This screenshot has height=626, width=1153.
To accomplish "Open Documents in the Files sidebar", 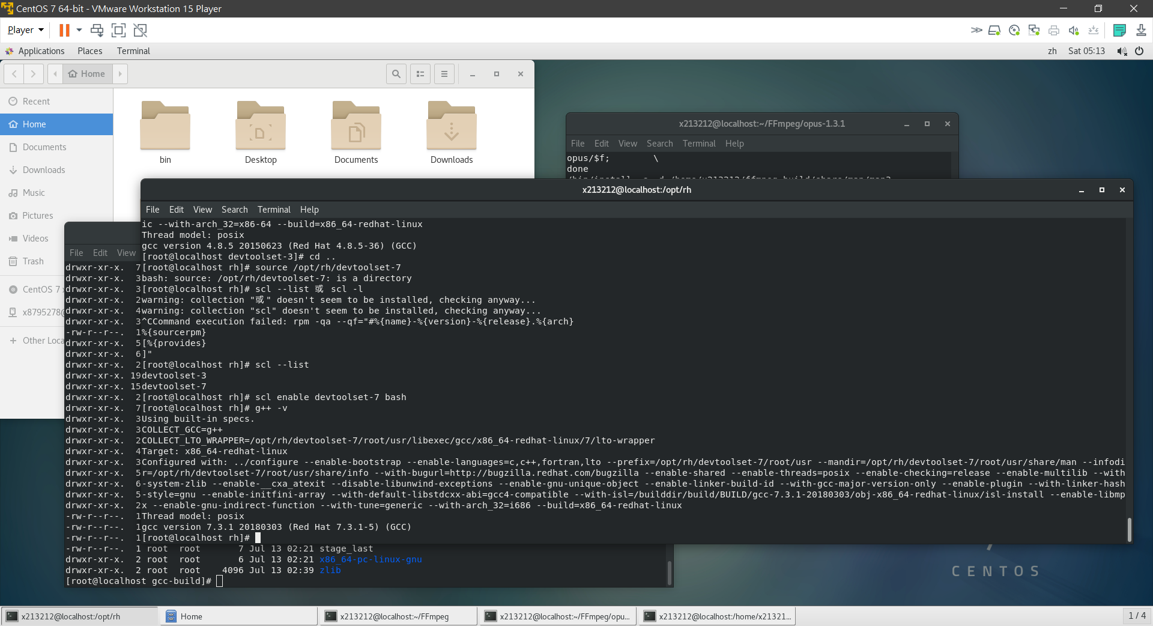I will click(x=56, y=147).
